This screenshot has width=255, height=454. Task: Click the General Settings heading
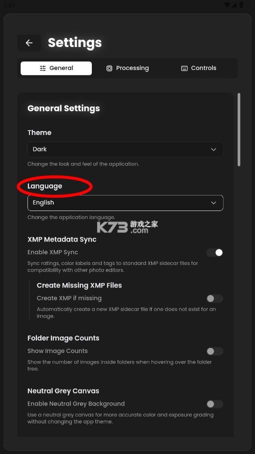point(63,108)
